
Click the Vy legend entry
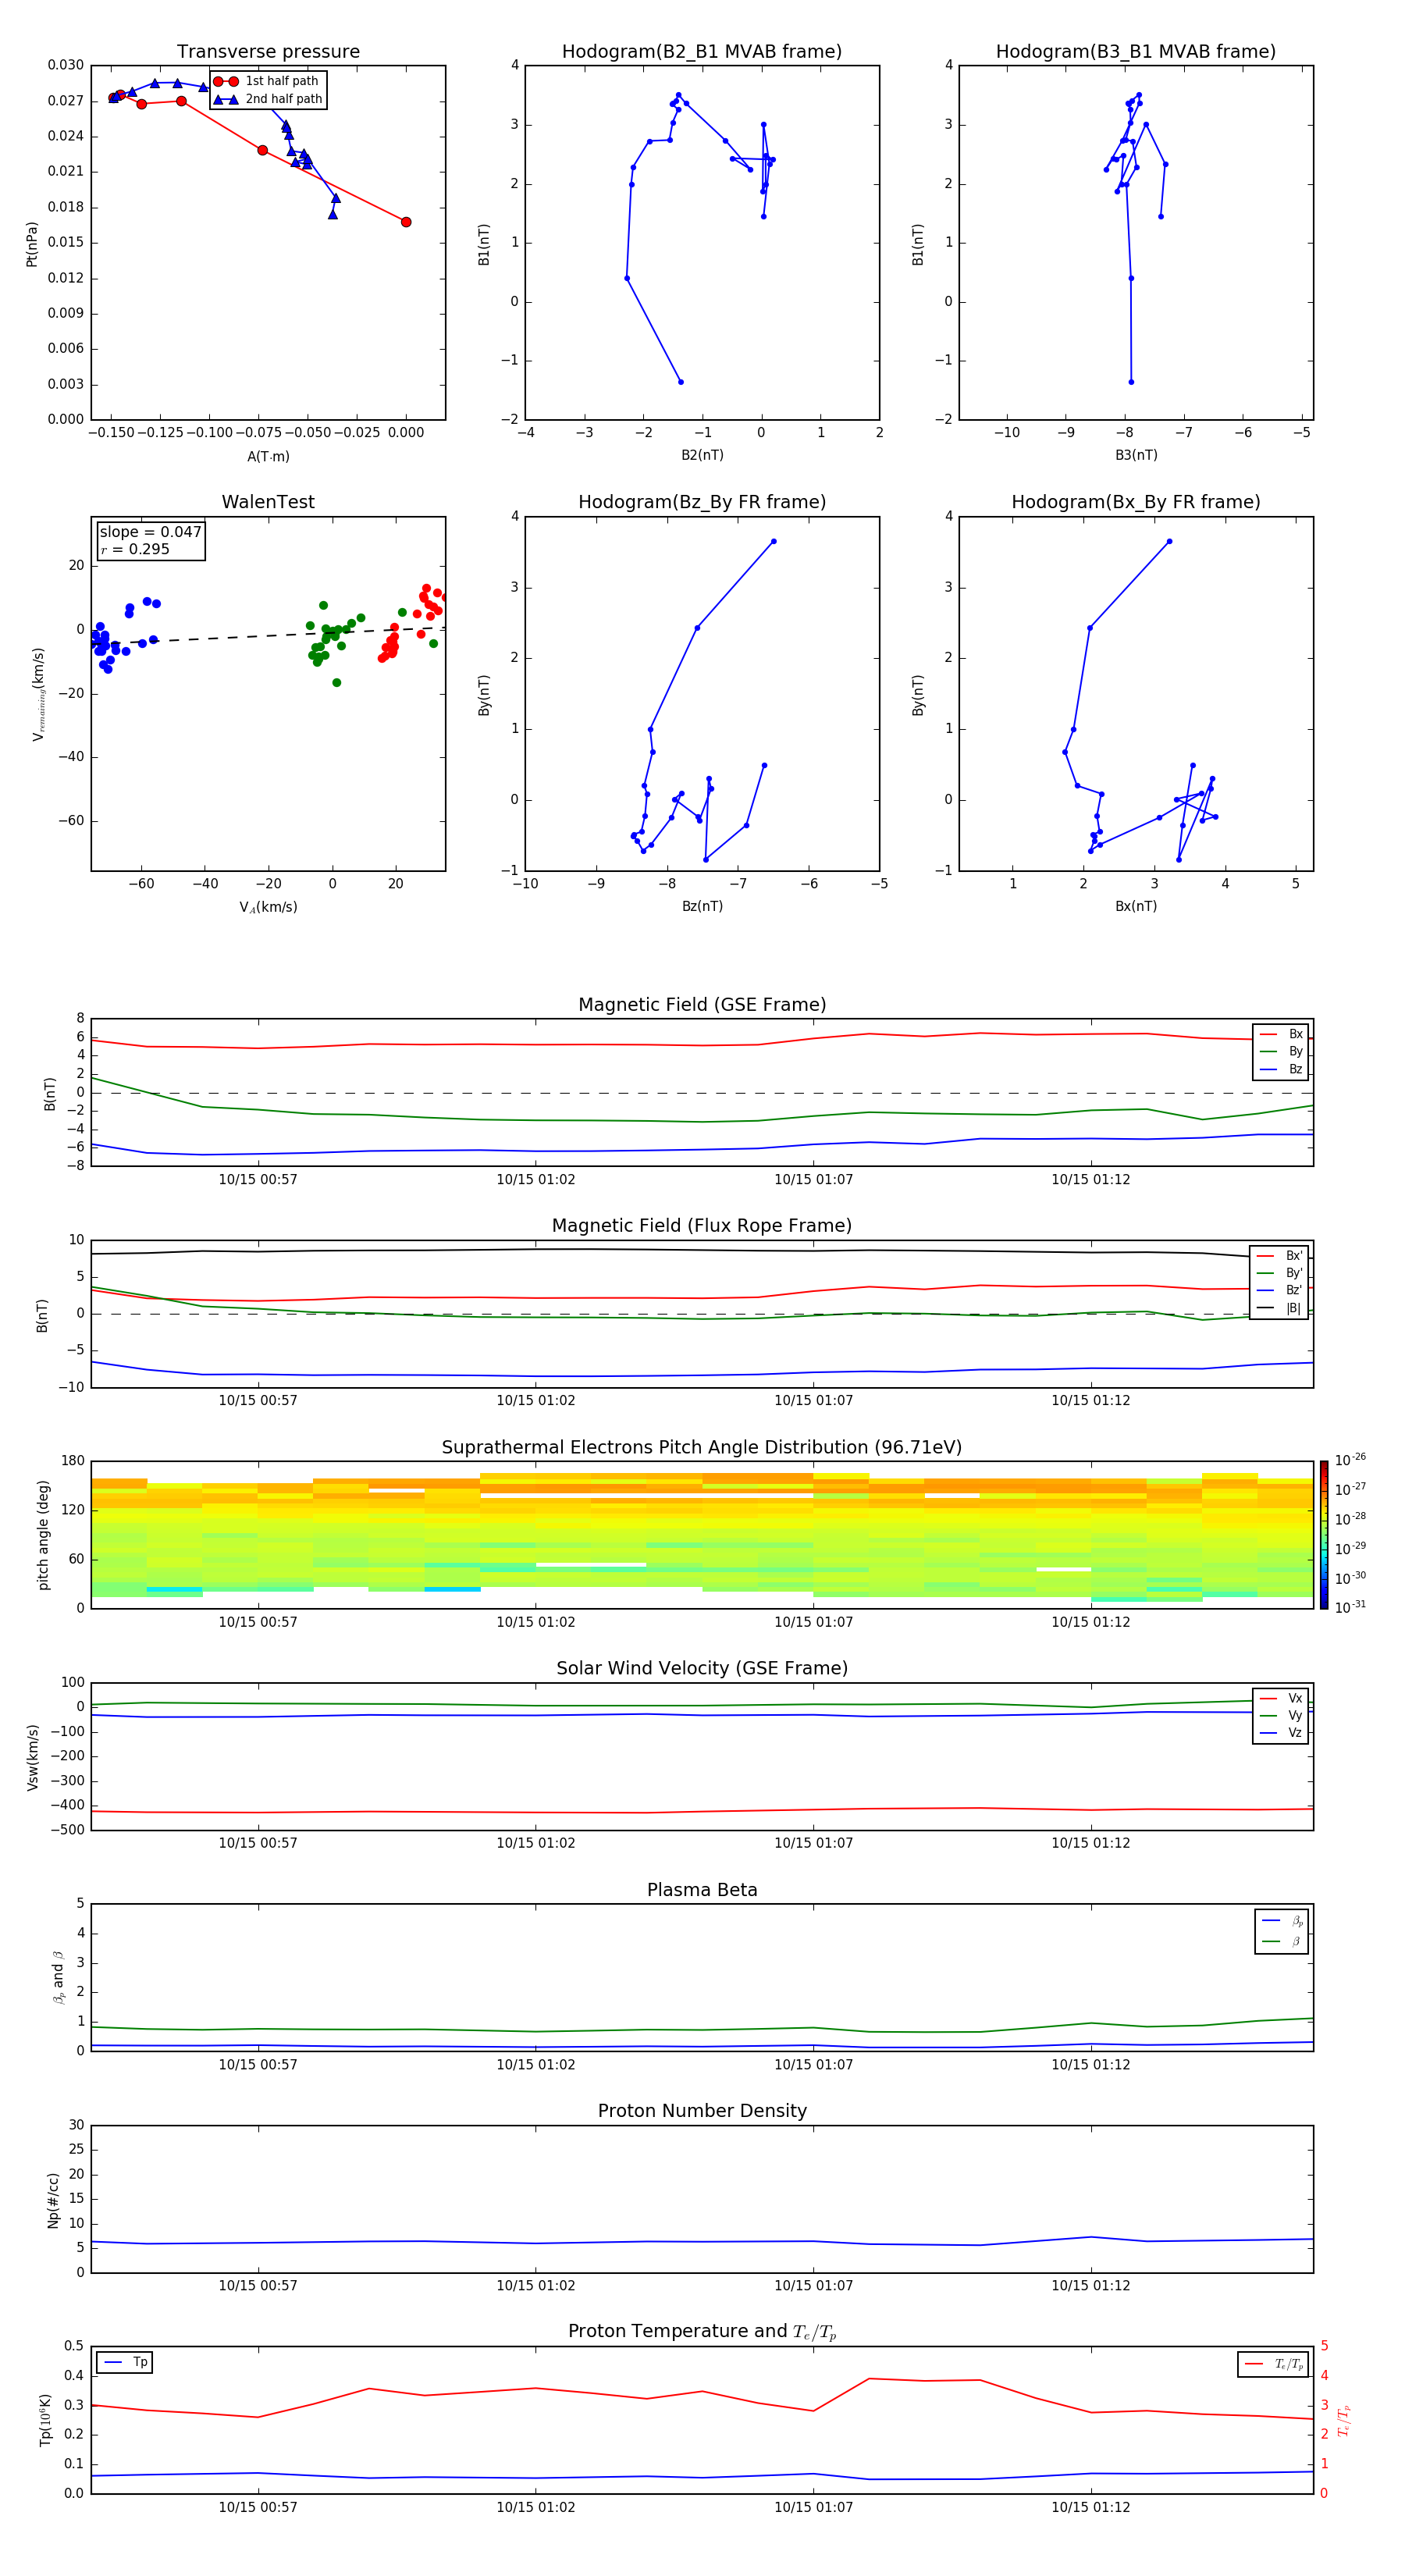click(1281, 1715)
